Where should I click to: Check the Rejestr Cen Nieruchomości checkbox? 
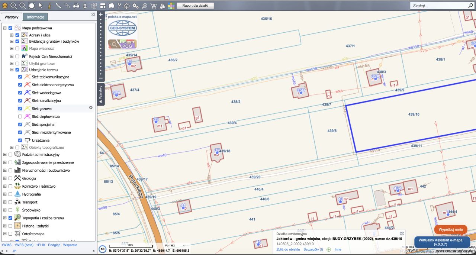(x=17, y=57)
